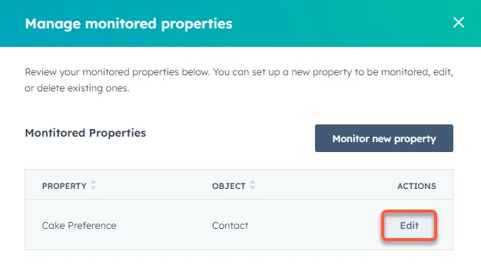Sort table using the OBJECT sort arrows

click(x=252, y=185)
